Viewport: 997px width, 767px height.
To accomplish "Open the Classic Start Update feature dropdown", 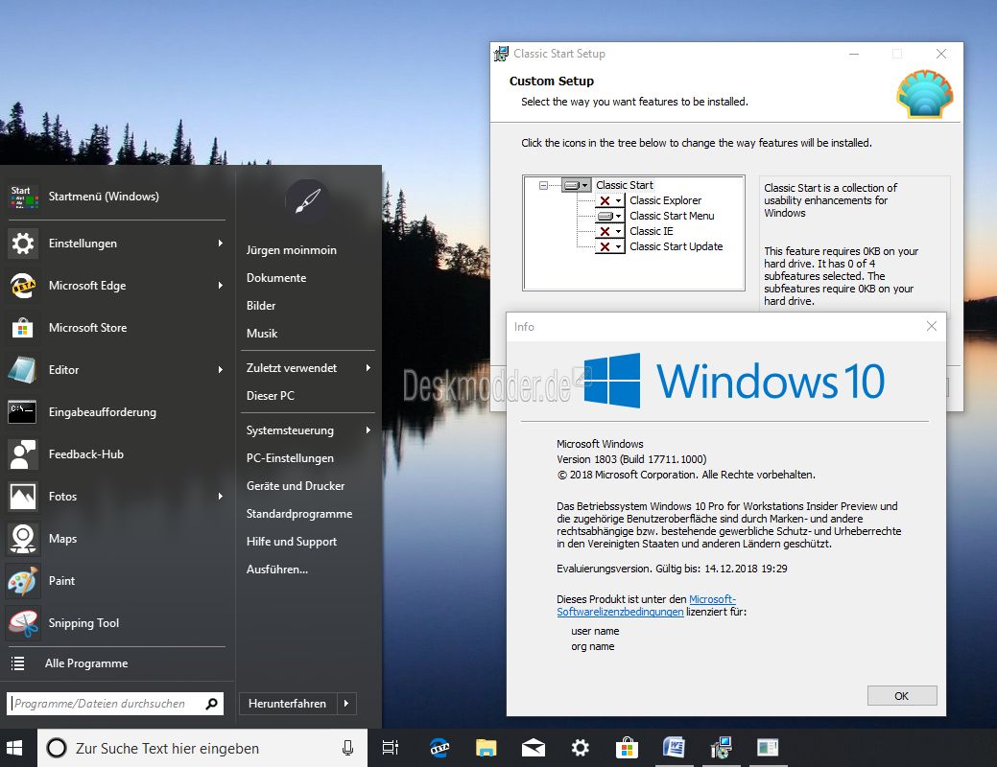I will 609,246.
